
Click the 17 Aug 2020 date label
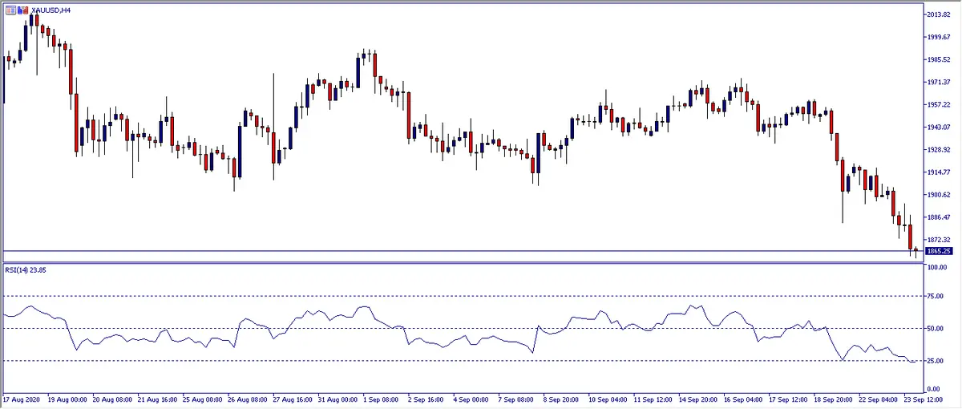point(22,399)
